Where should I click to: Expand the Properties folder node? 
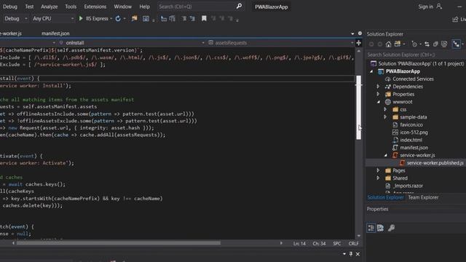pos(378,94)
